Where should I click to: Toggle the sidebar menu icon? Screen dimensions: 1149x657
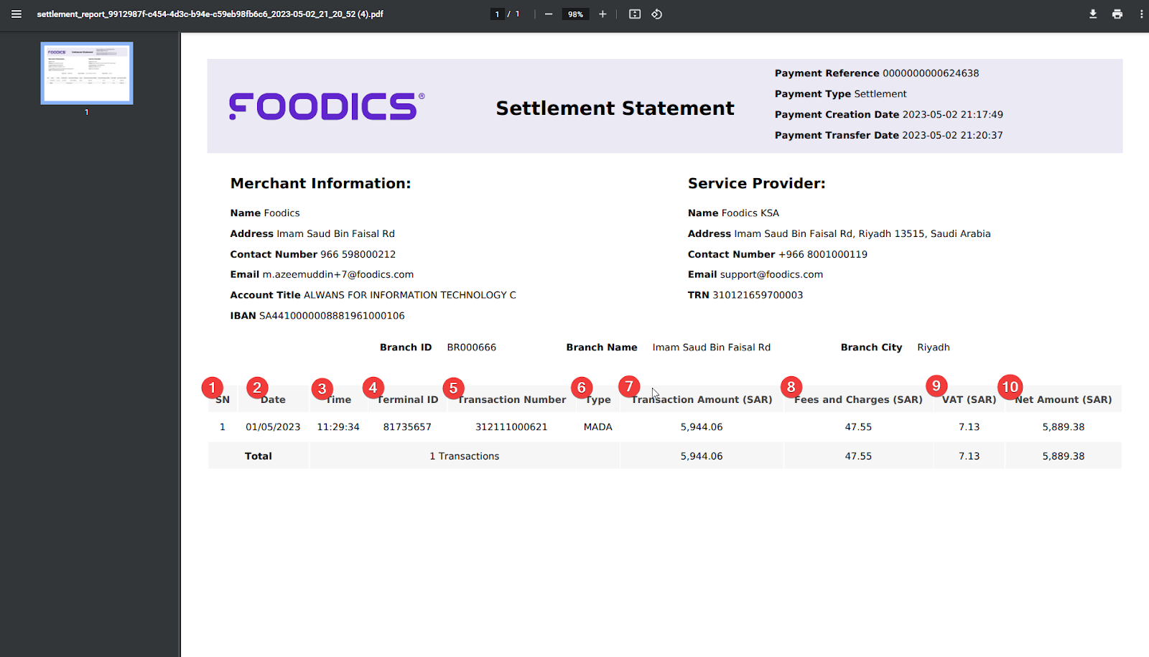click(x=17, y=14)
